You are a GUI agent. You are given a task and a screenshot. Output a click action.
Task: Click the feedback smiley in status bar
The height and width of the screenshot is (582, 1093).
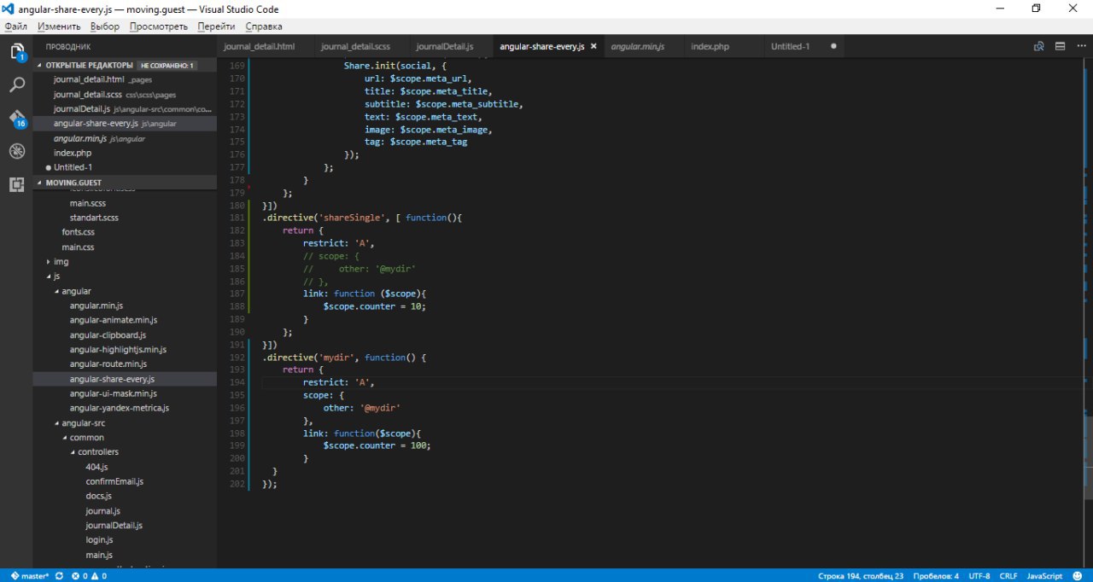(x=1078, y=576)
